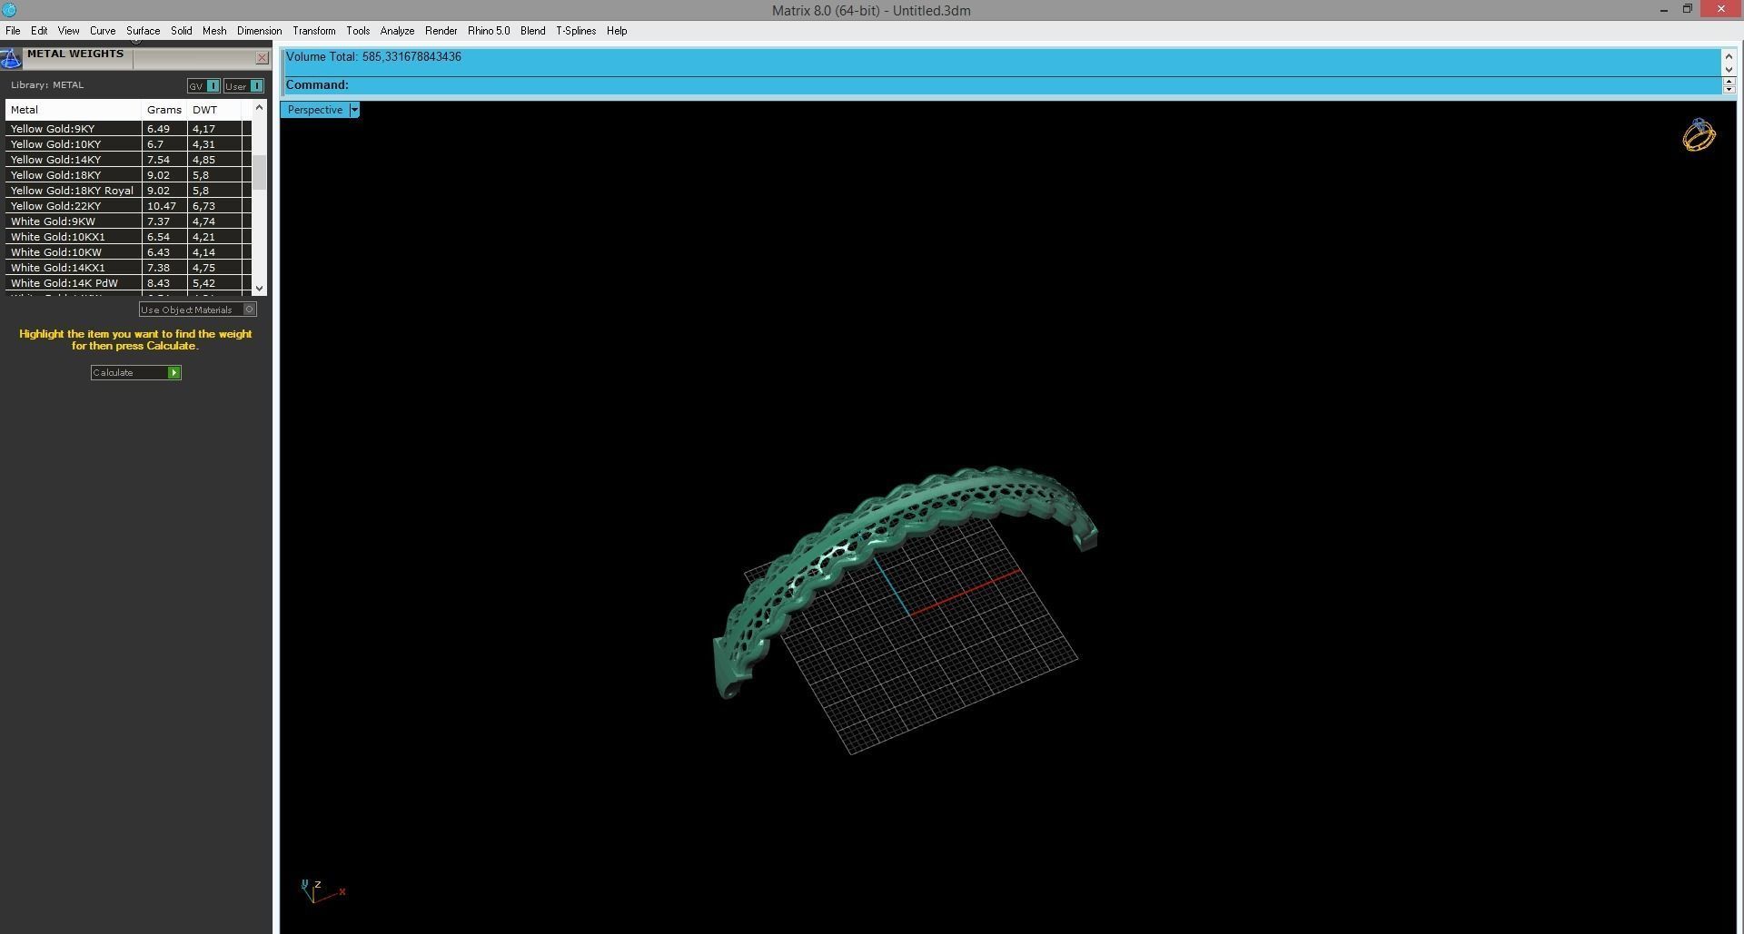
Task: Minimize the Matrix window
Action: (1664, 10)
